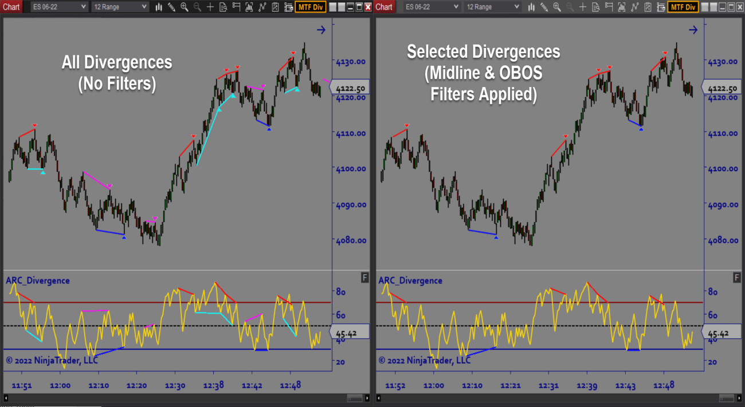Click the blue go-to-end arrow button
This screenshot has height=407, width=745.
tap(321, 30)
